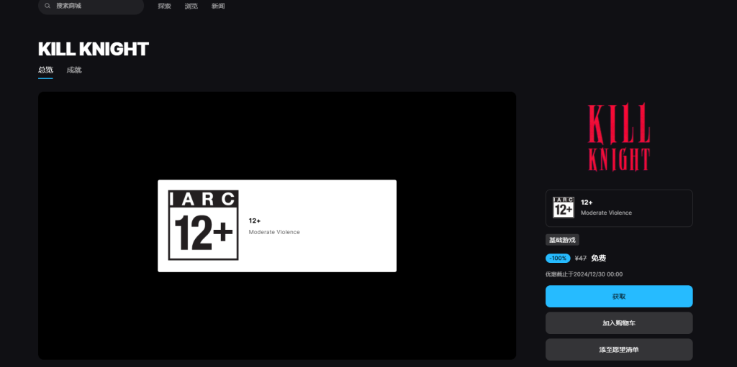Click the 基础游戏 tag
737x367 pixels.
click(x=562, y=240)
